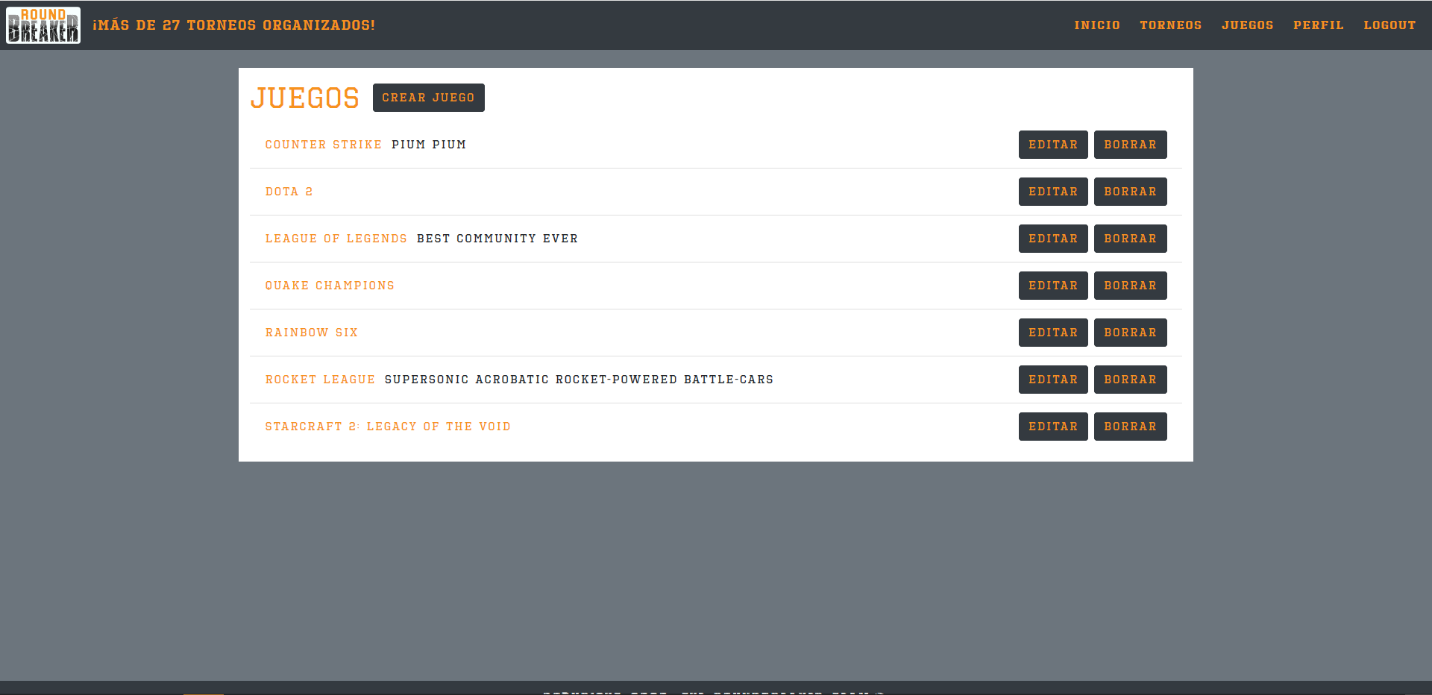The image size is (1432, 695).
Task: Go to the Torneos page
Action: point(1171,25)
